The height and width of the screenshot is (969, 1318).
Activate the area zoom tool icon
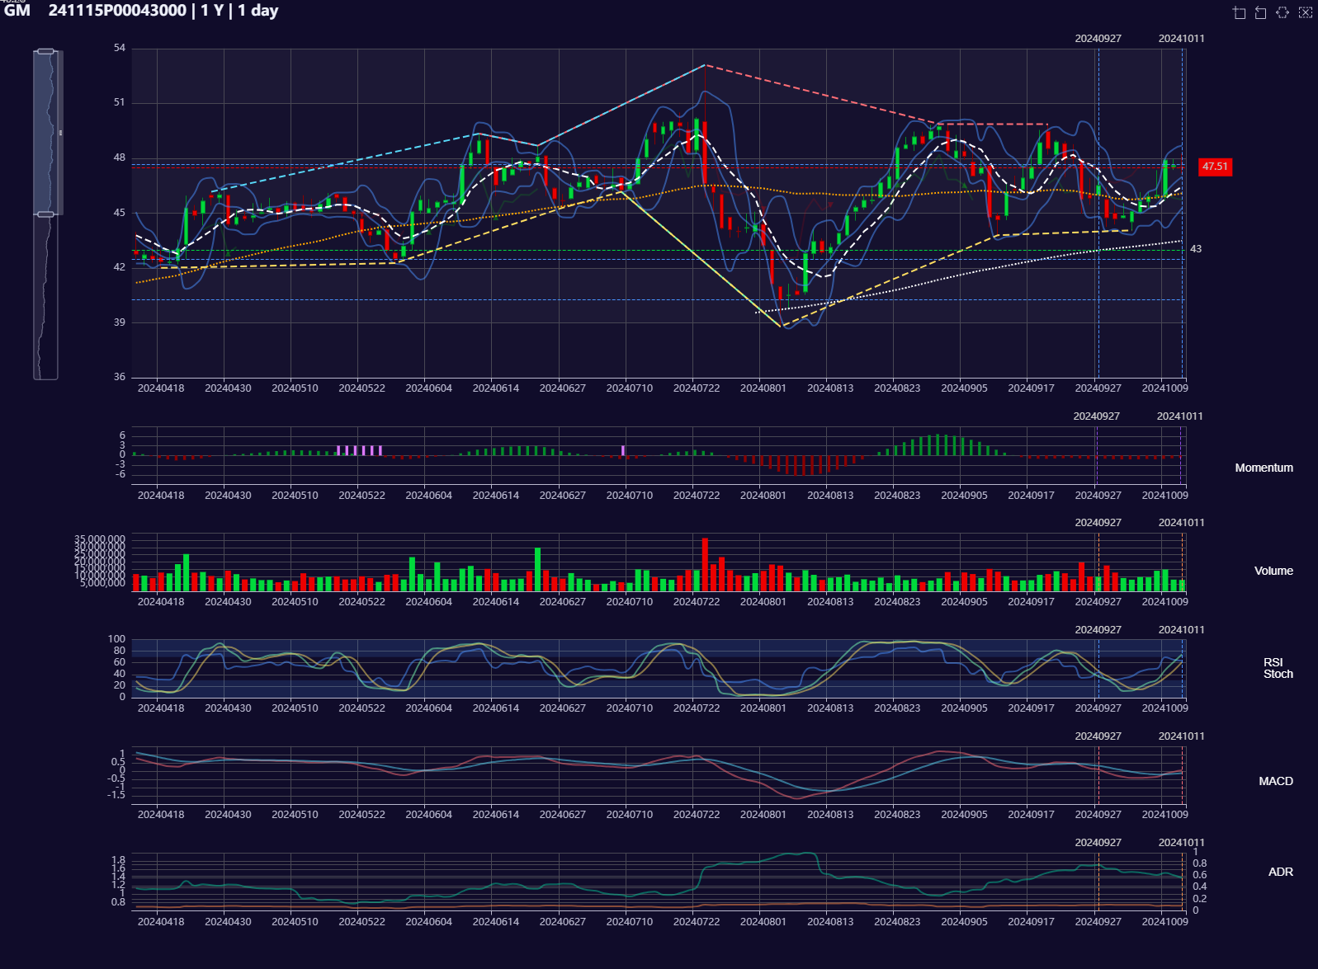point(1239,12)
